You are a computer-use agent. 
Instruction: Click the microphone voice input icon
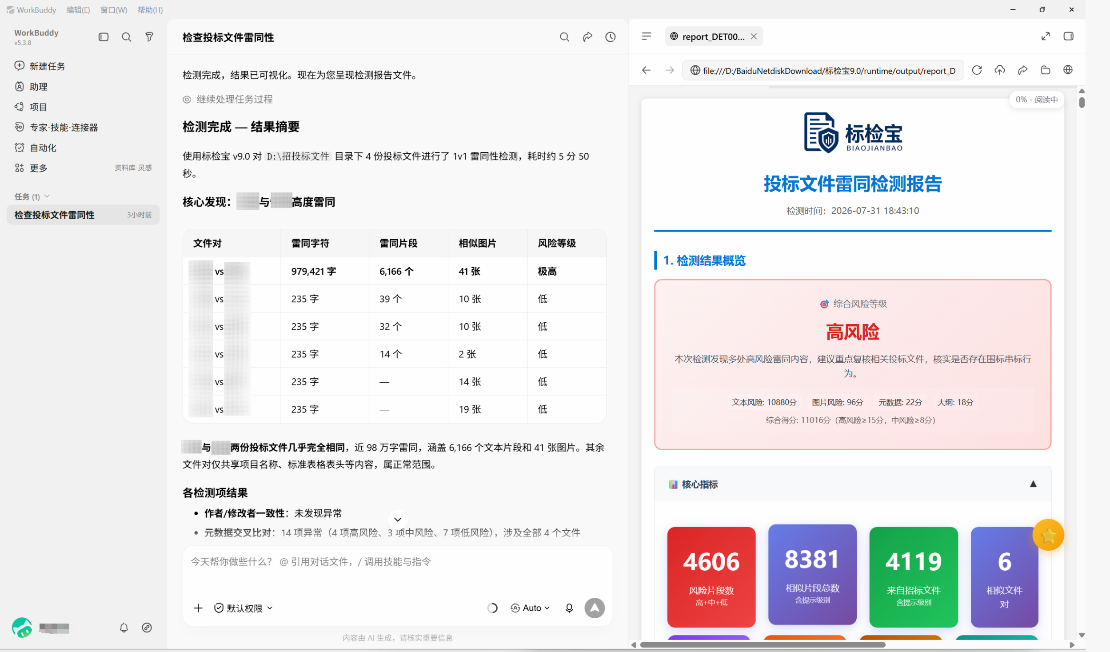point(569,608)
